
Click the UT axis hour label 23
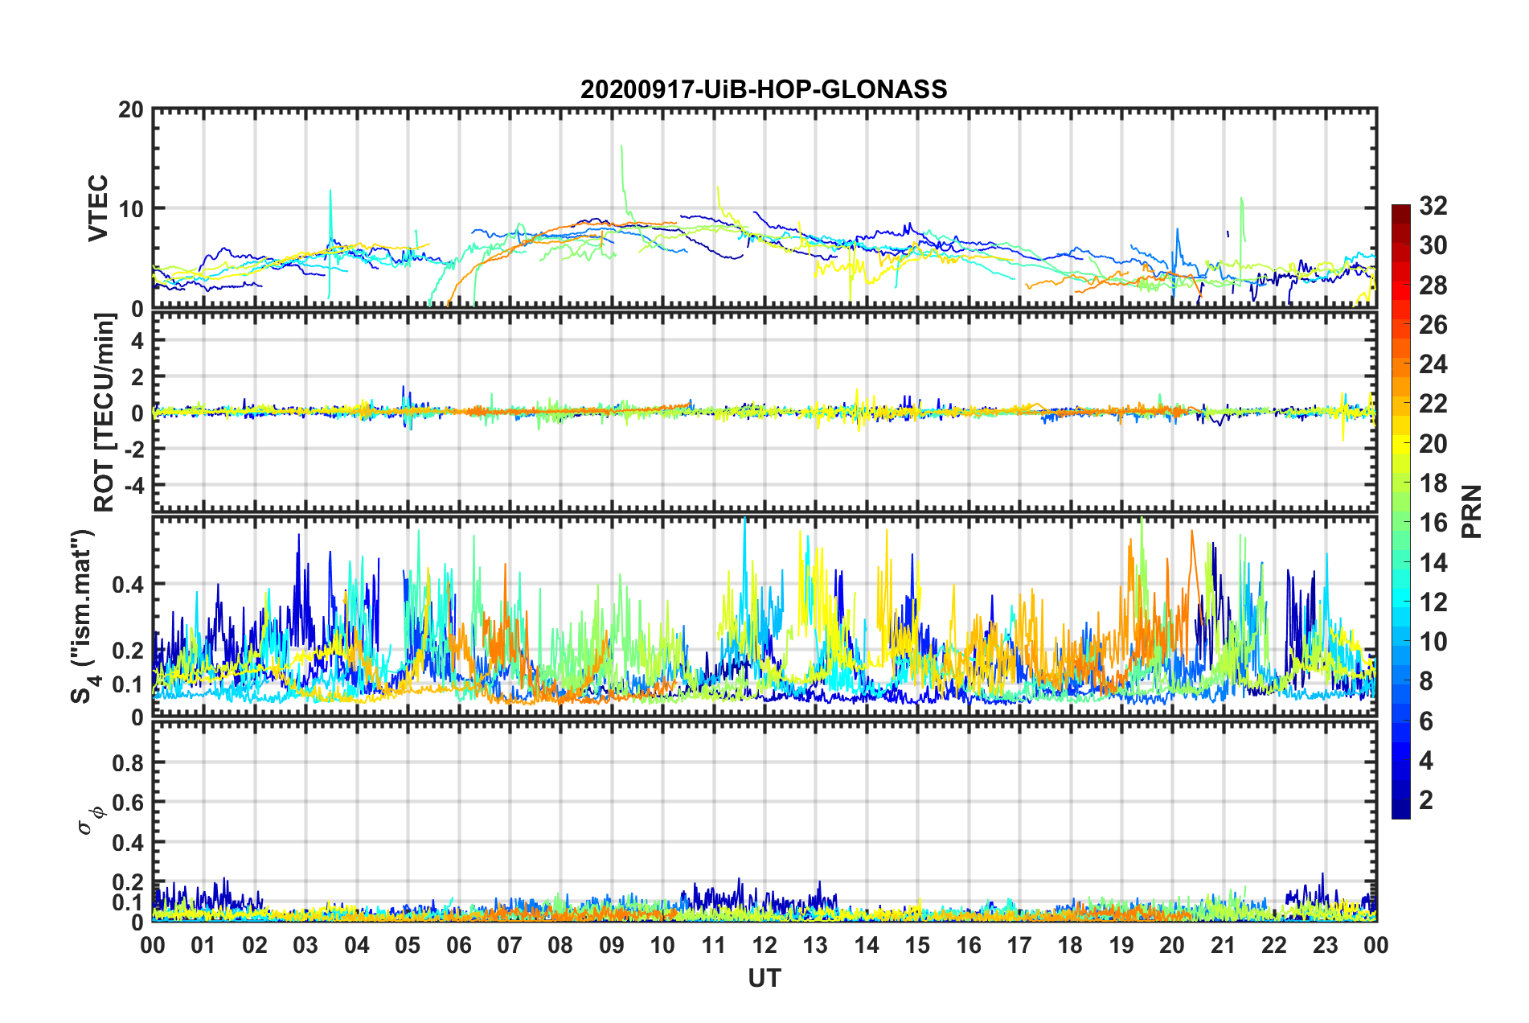(x=1326, y=945)
